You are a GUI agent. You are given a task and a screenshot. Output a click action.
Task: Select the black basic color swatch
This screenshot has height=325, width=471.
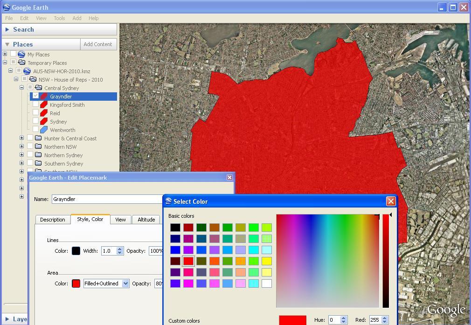175,228
